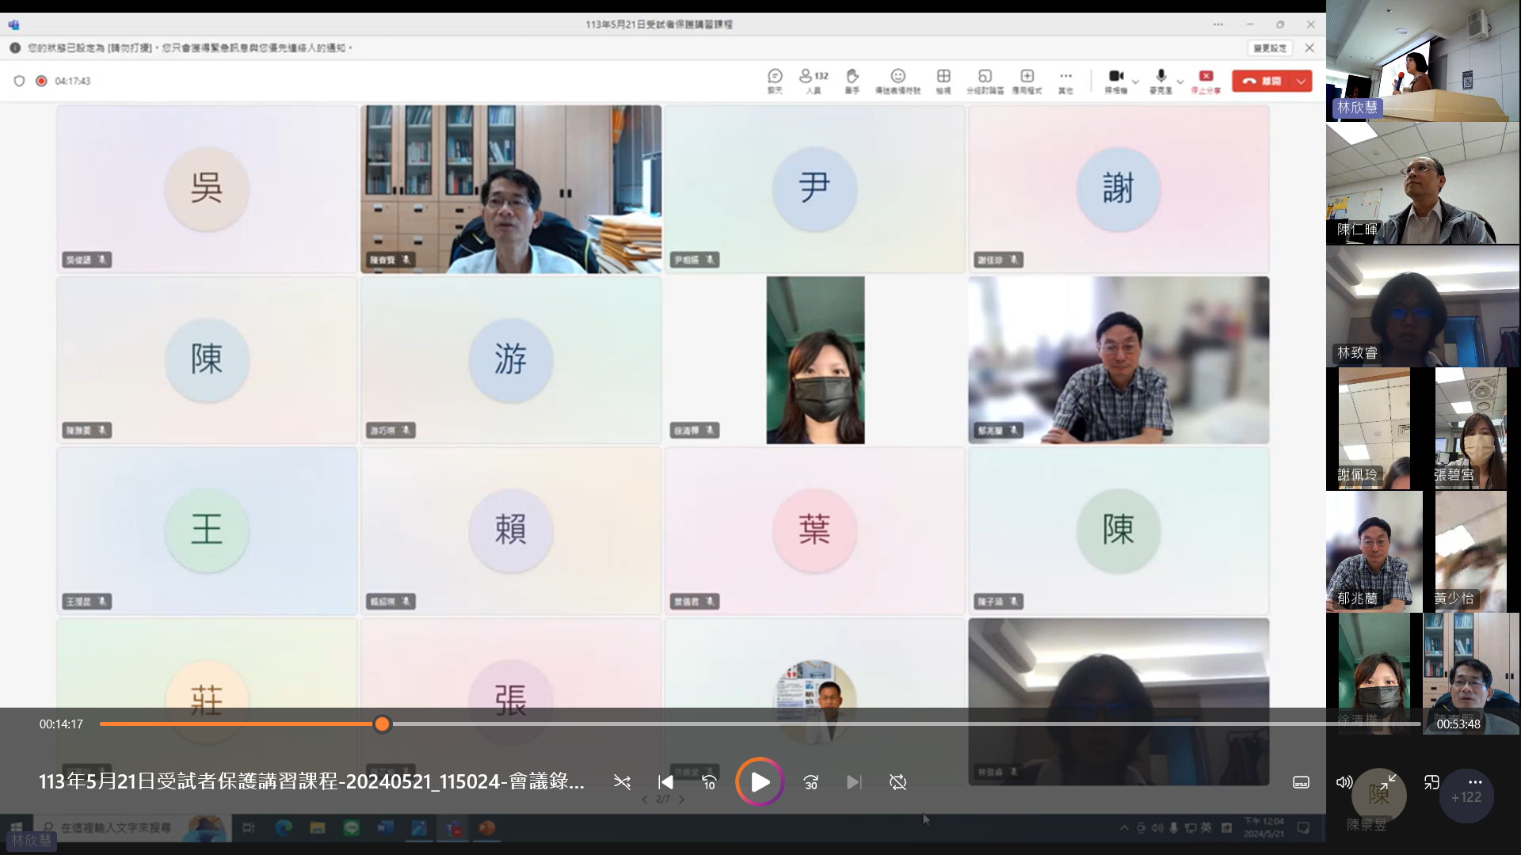Select video tile of masked woman
The height and width of the screenshot is (855, 1521).
[814, 359]
